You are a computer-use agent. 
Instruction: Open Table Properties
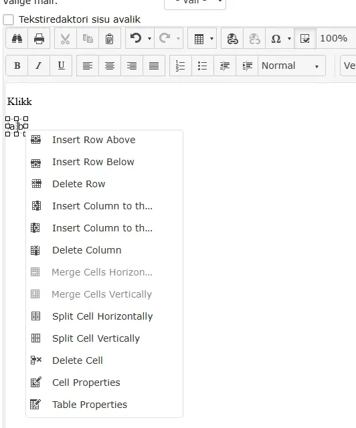(104, 405)
